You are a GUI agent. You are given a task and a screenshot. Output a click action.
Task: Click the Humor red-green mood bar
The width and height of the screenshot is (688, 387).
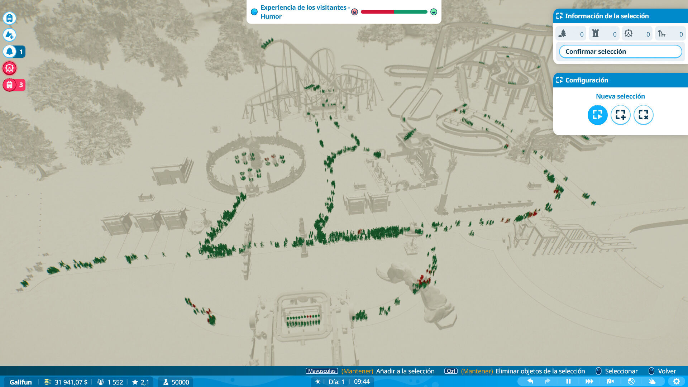[x=394, y=12]
